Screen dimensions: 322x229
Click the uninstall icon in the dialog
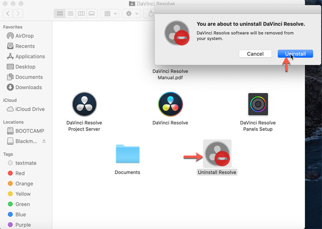click(x=177, y=33)
